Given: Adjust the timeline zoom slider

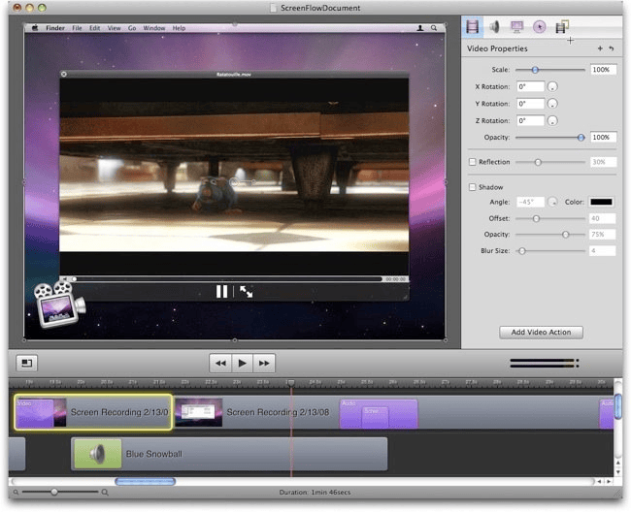Looking at the screenshot, I should coord(54,492).
